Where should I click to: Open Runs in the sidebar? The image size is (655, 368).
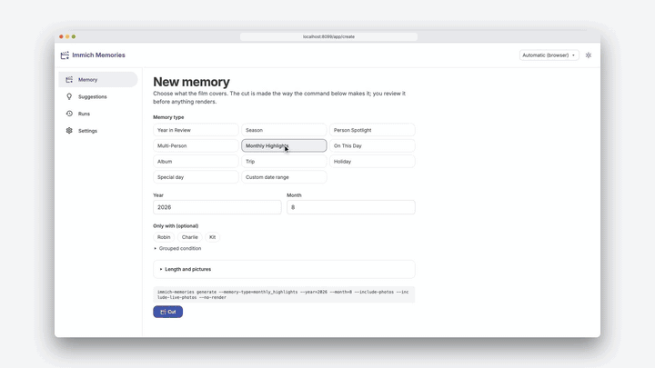click(98, 114)
